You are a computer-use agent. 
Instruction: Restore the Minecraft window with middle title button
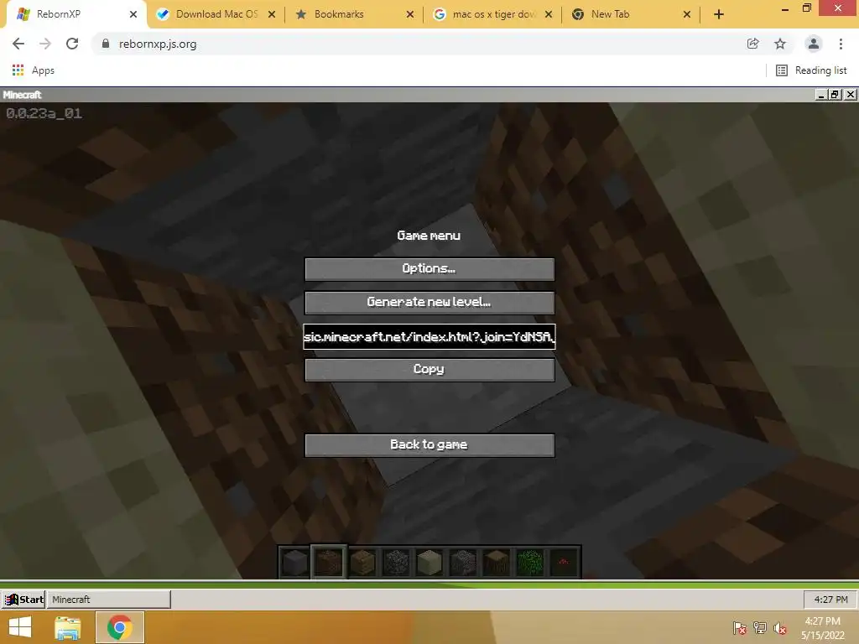click(835, 95)
